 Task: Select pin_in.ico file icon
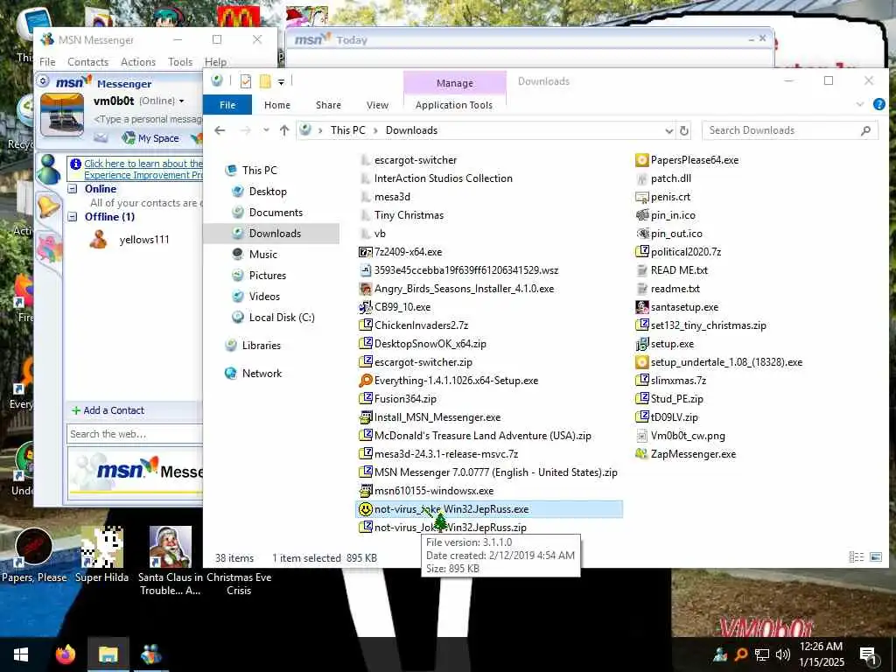coord(641,215)
